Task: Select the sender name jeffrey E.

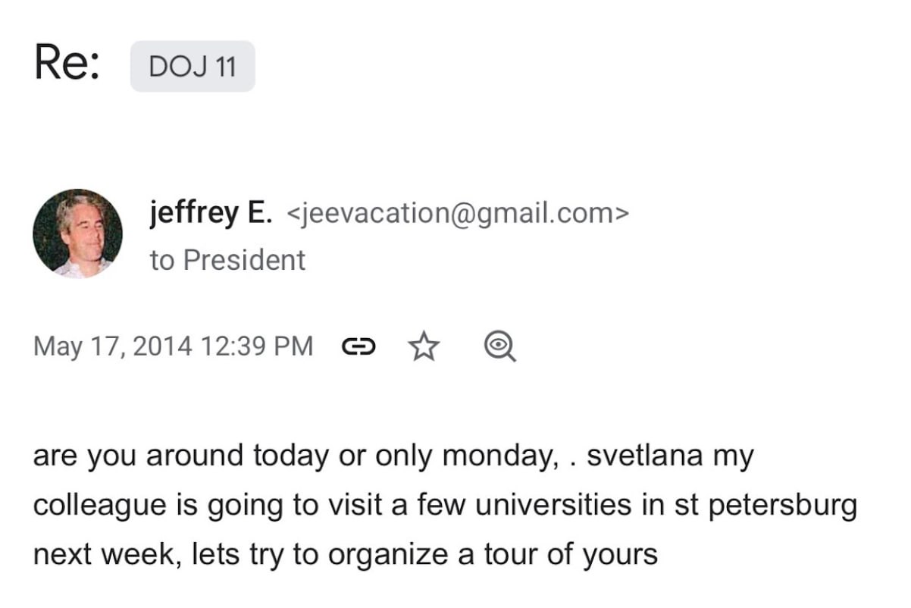Action: click(211, 214)
